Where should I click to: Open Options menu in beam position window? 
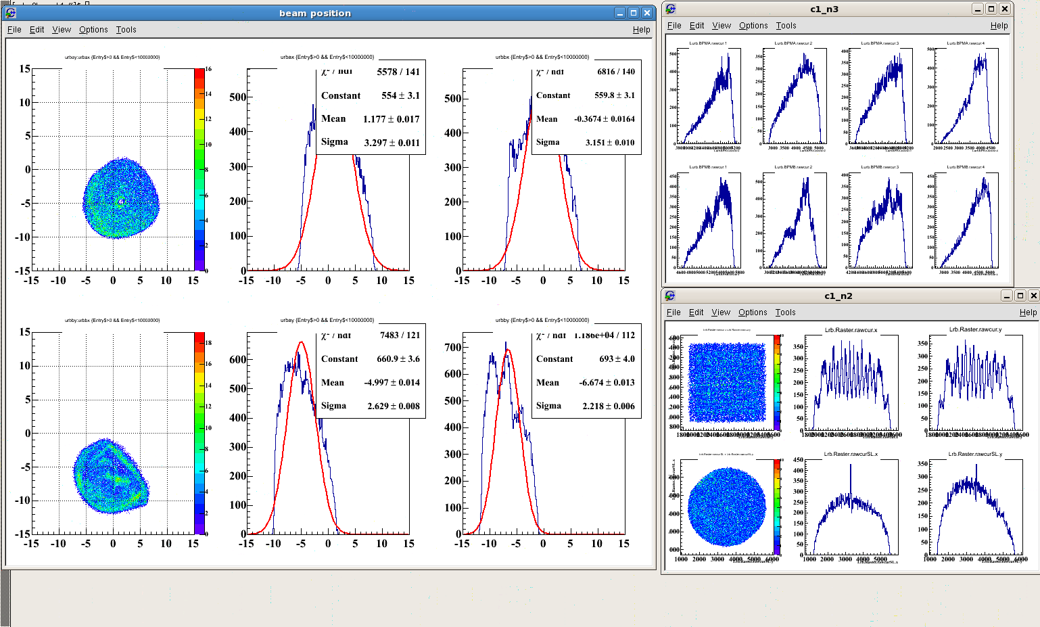coord(93,30)
